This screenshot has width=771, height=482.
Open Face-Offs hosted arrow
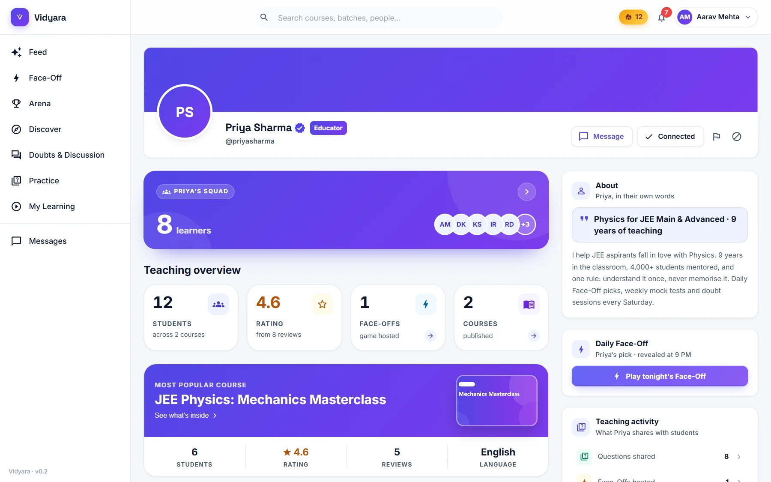pos(430,336)
